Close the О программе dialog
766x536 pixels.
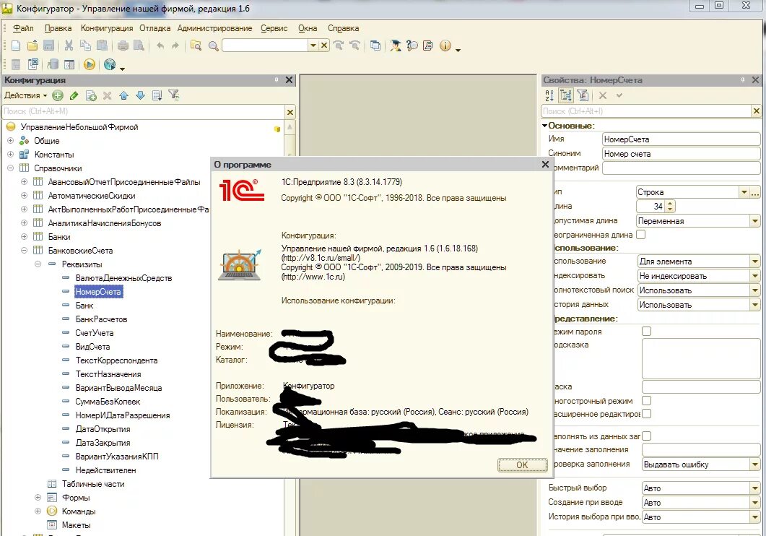(x=546, y=164)
